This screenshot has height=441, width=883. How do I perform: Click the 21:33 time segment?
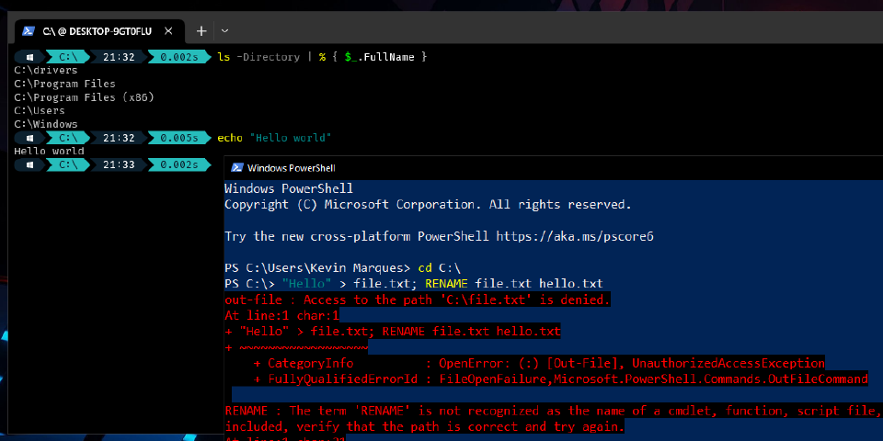coord(119,164)
